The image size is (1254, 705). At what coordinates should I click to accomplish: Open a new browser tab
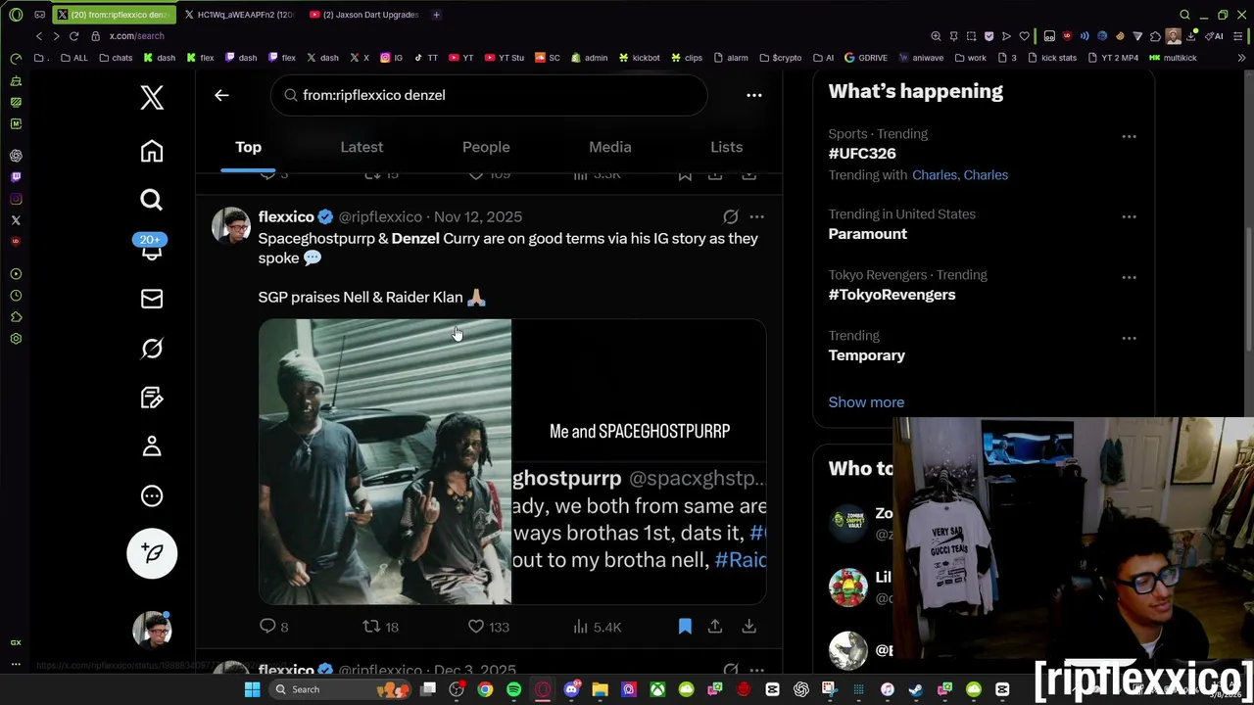coord(436,15)
